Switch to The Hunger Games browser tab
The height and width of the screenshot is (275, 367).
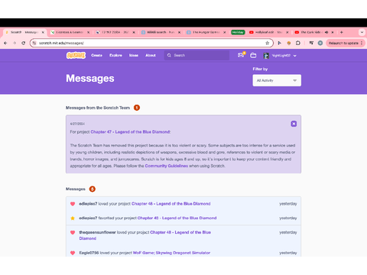click(x=206, y=32)
